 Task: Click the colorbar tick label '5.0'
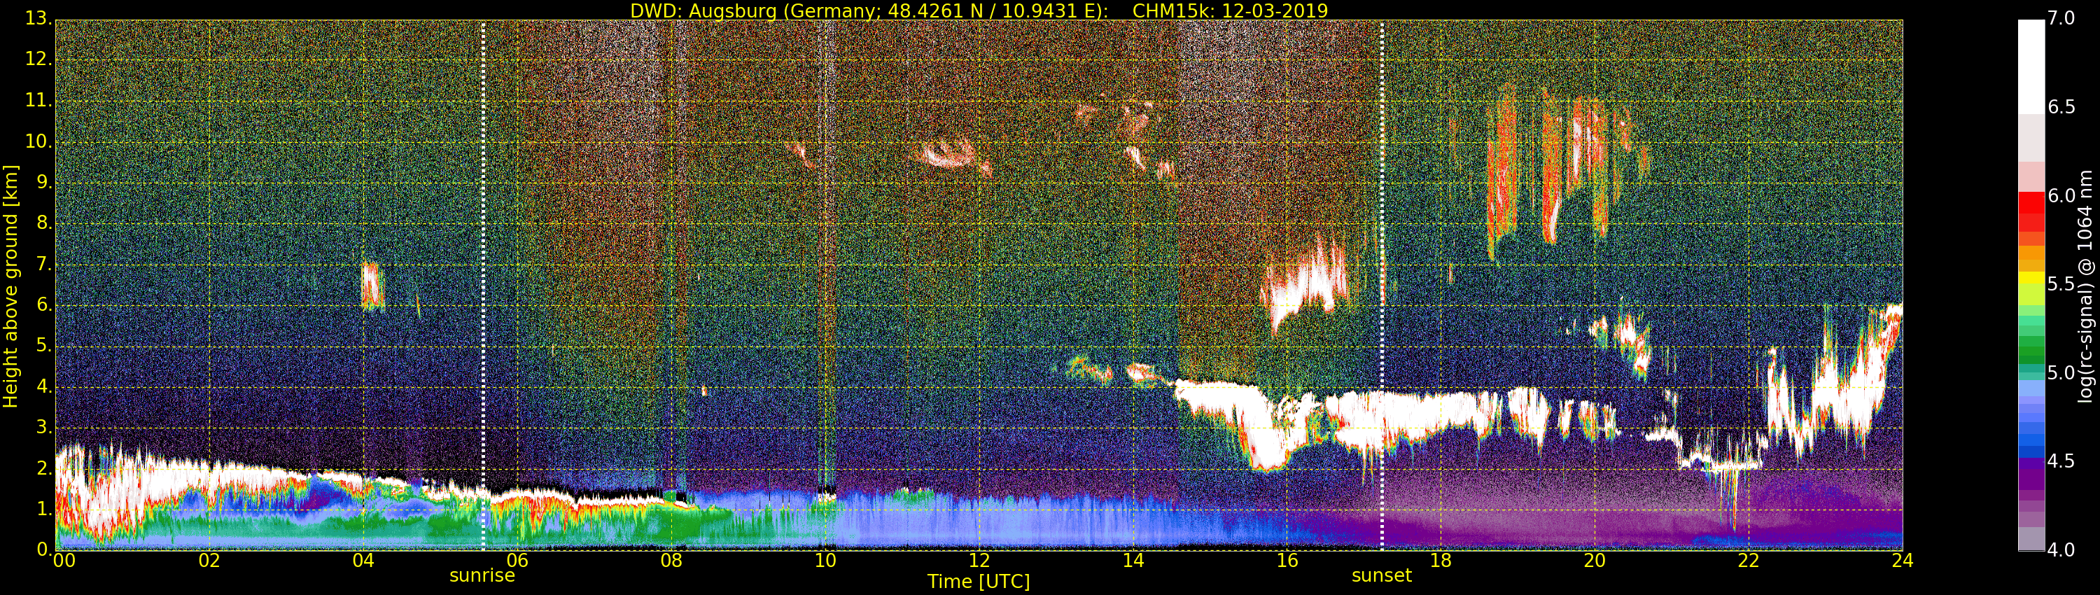[x=2061, y=372]
